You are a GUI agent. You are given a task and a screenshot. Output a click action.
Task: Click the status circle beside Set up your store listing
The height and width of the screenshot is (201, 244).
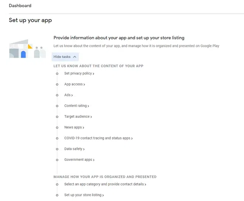tap(57, 195)
